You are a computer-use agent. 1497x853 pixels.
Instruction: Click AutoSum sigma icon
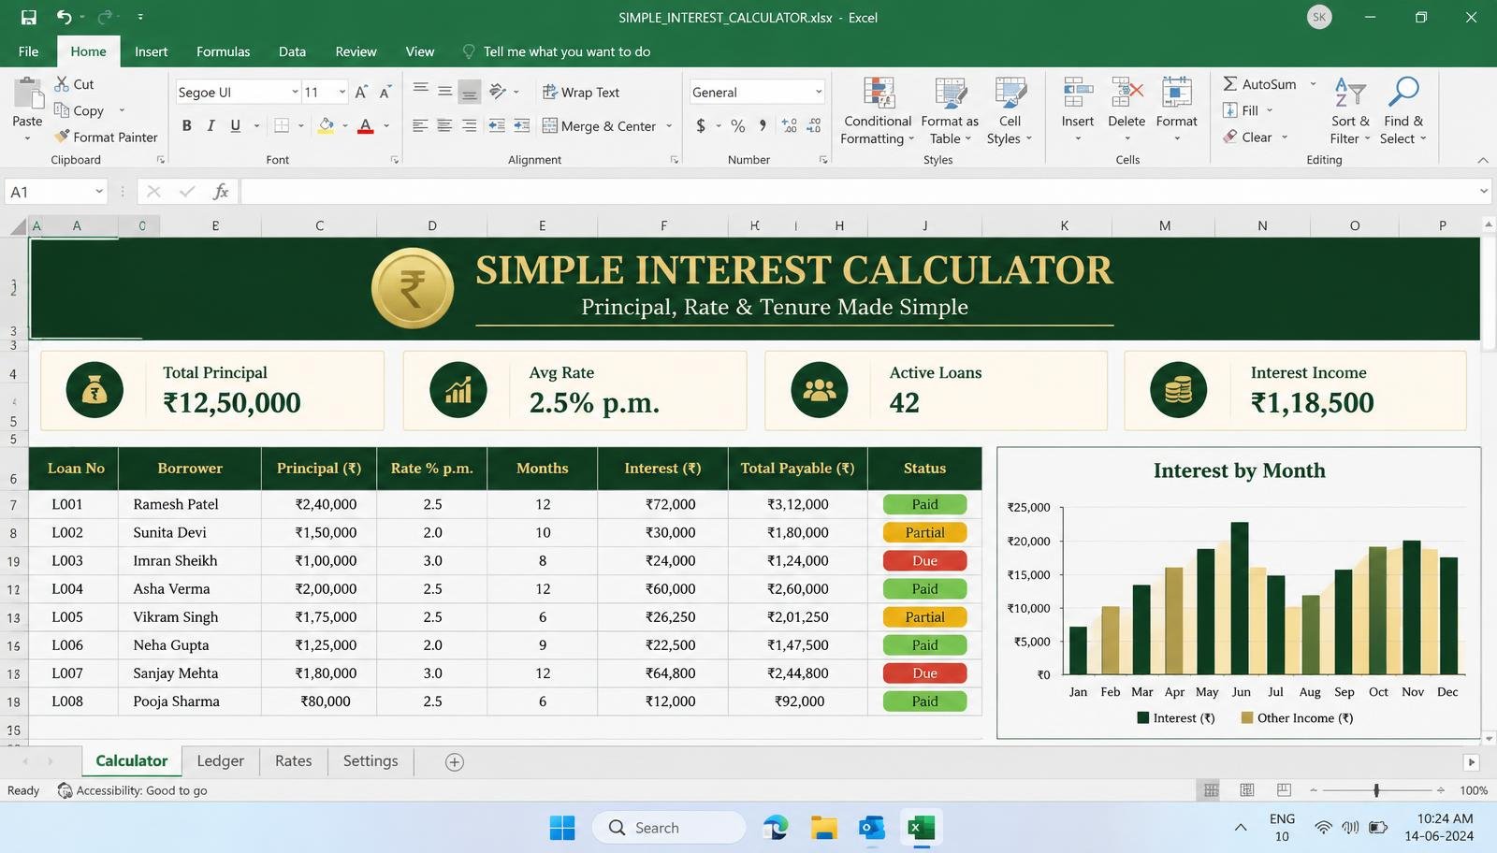click(x=1230, y=84)
